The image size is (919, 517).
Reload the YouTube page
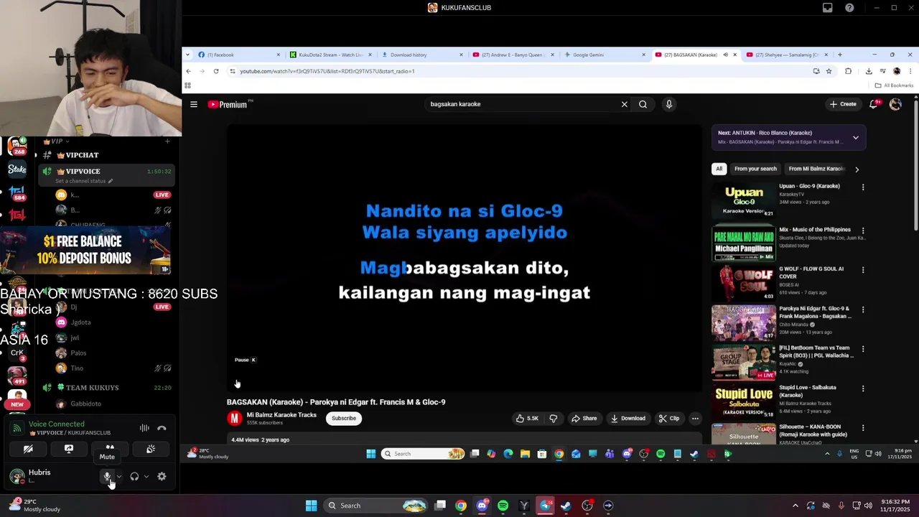coord(216,71)
